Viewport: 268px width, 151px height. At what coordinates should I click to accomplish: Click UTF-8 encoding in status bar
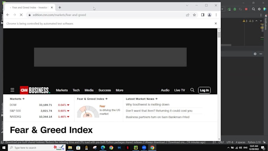tap(230, 142)
